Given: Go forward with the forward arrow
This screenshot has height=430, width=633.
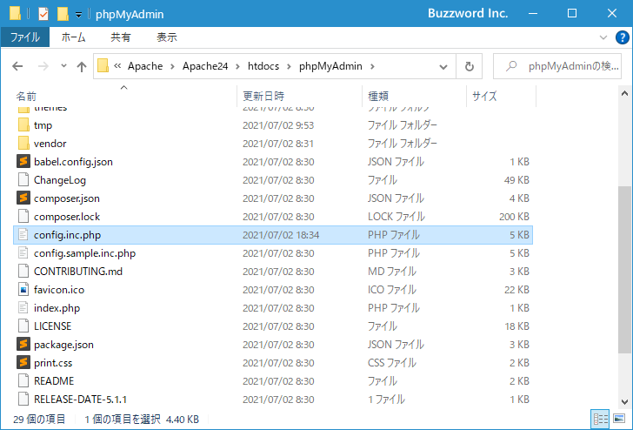Looking at the screenshot, I should tap(43, 66).
